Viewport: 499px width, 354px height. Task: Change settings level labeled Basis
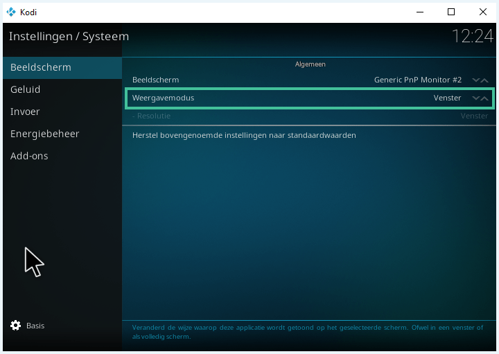click(35, 326)
